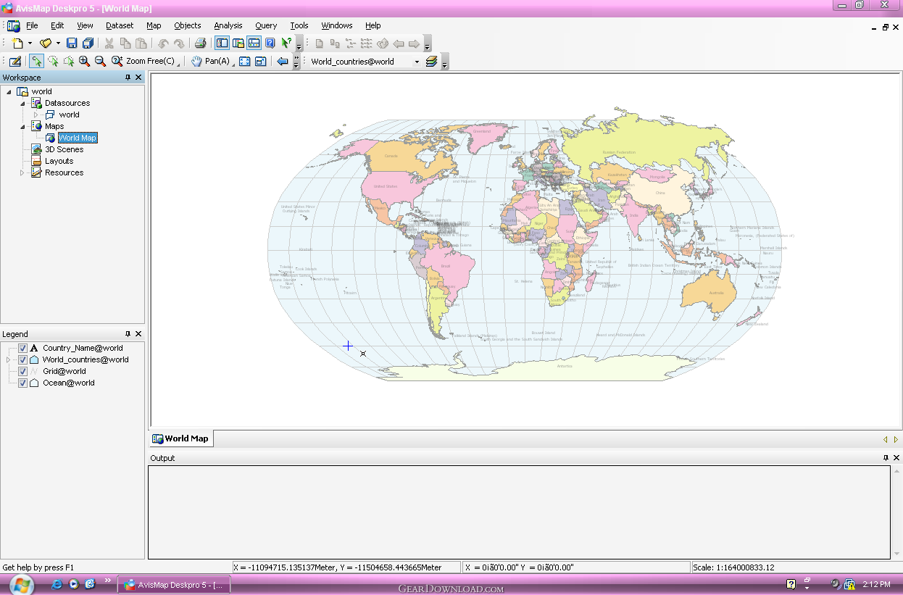Open the Query menu

point(266,25)
